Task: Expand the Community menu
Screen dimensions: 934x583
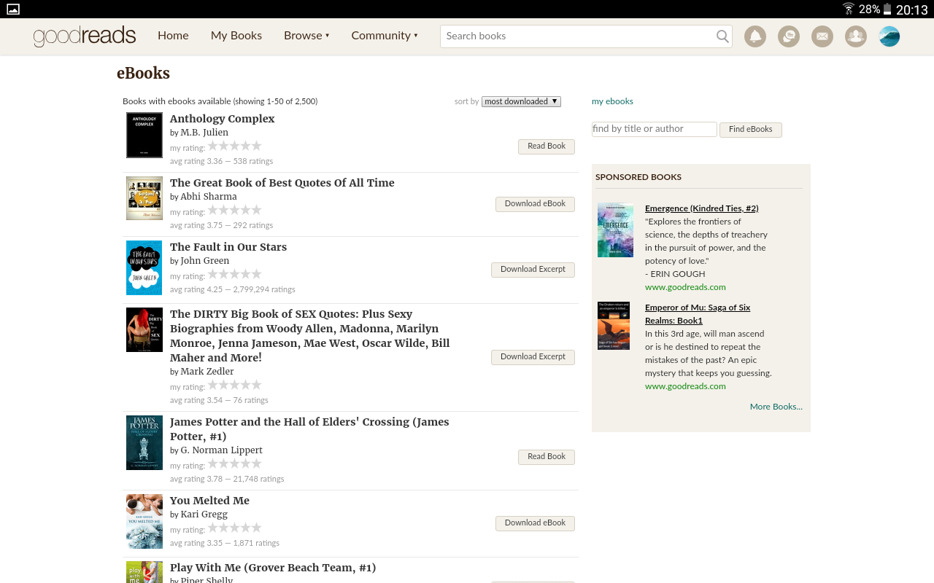Action: pos(385,36)
